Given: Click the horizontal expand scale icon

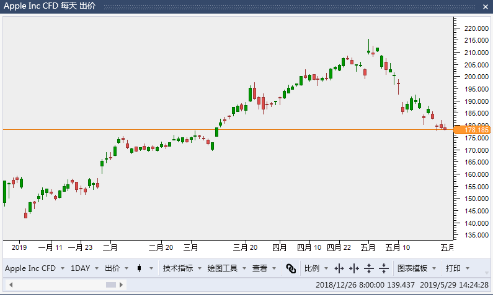Looking at the screenshot, I should pyautogui.click(x=339, y=268).
